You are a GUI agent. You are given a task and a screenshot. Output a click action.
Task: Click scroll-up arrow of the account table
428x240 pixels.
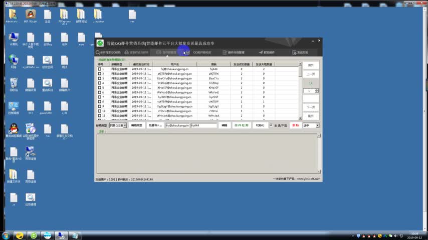(x=300, y=63)
